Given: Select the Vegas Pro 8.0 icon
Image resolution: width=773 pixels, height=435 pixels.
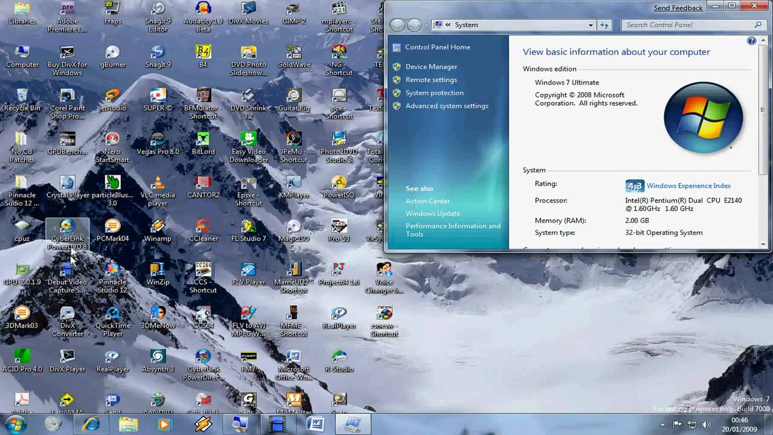Looking at the screenshot, I should coord(158,144).
